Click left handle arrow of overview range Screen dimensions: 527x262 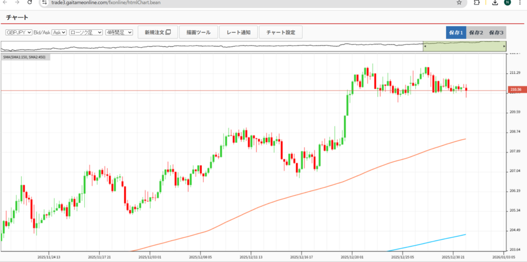click(425, 47)
